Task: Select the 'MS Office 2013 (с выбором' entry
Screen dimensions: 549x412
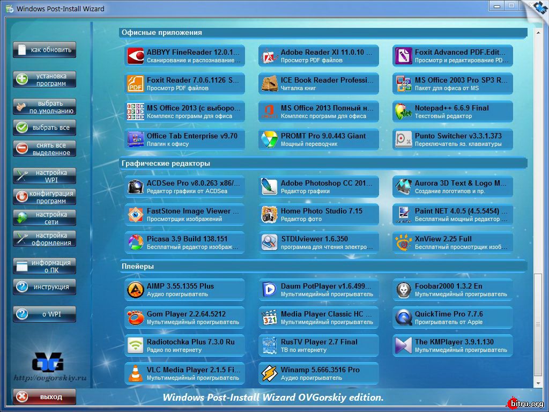Action: 184,112
